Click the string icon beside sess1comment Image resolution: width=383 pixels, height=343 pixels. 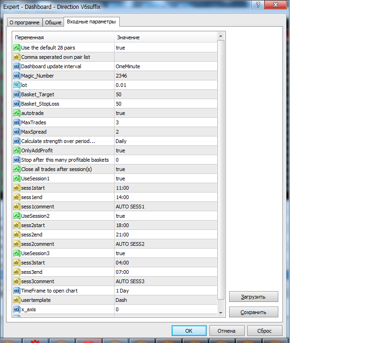tap(17, 207)
